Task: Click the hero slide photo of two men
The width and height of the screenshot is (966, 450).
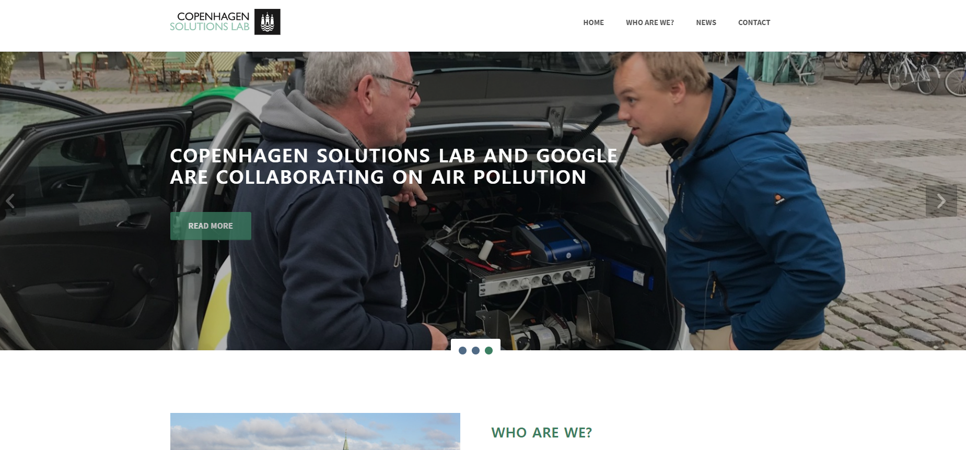Action: (x=483, y=201)
